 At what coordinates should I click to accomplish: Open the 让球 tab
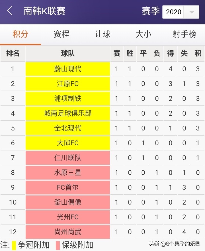coord(102,34)
